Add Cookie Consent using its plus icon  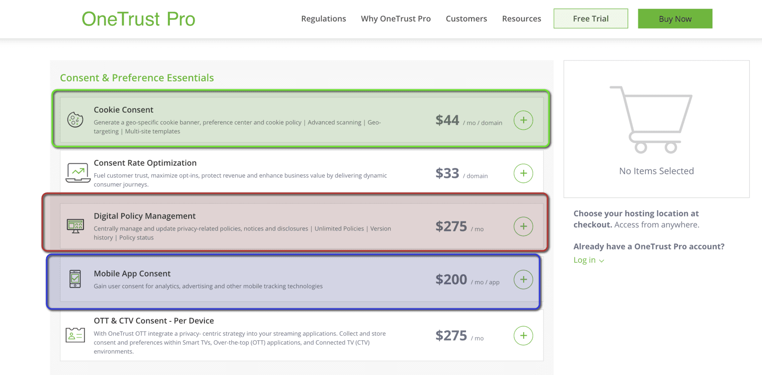[x=523, y=120]
